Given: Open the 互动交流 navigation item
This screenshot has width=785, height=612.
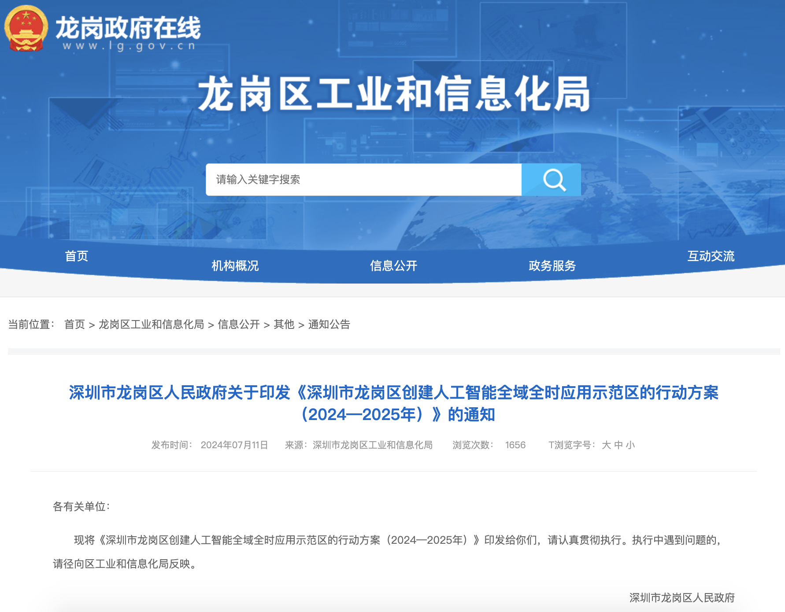Looking at the screenshot, I should click(711, 256).
